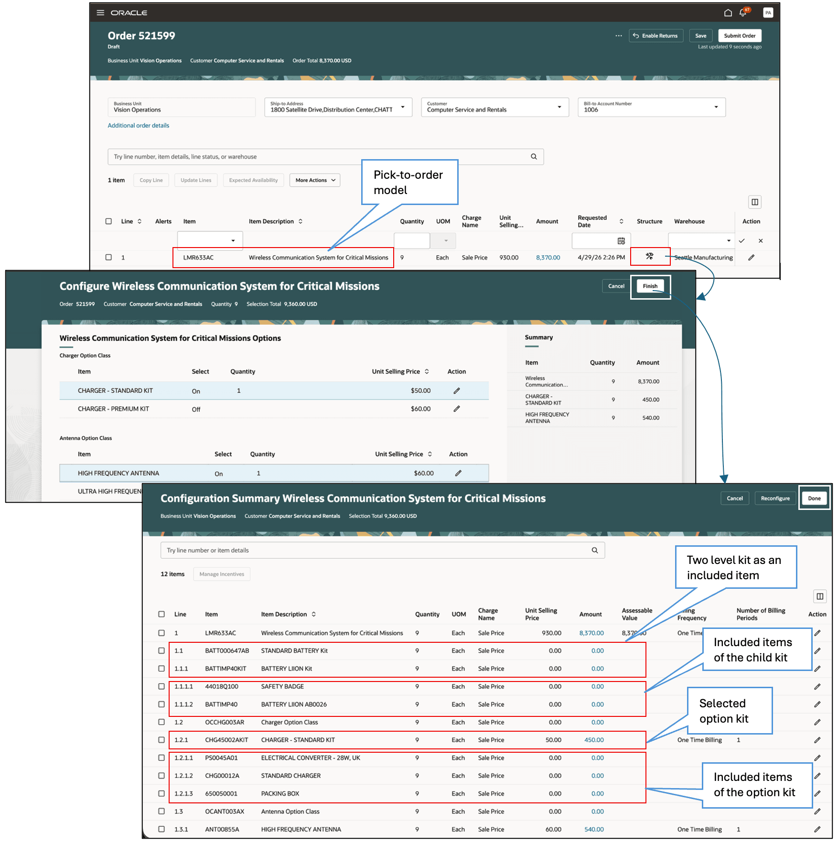Click the Save button
Screen dimensions: 838x844
coord(700,36)
